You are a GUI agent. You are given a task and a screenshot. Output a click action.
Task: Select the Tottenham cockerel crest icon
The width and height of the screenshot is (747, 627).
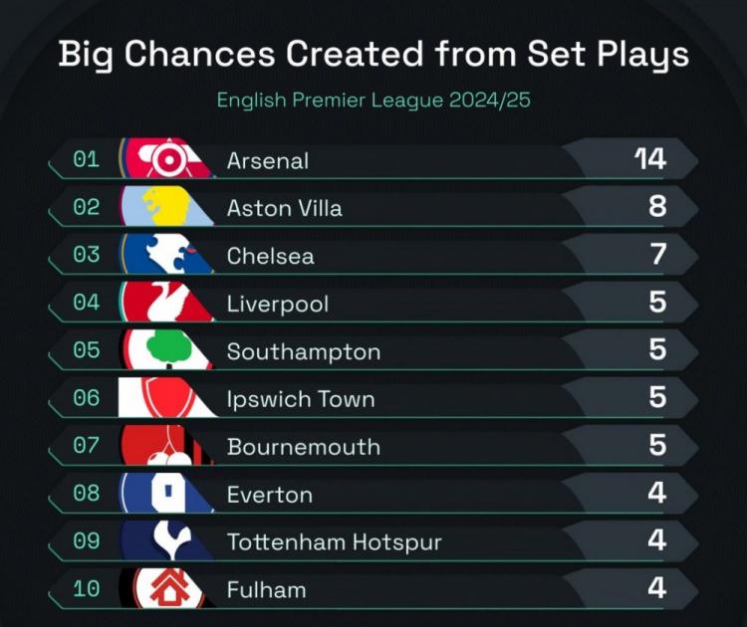pos(165,540)
